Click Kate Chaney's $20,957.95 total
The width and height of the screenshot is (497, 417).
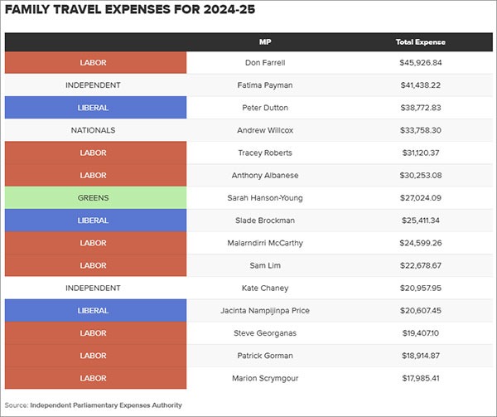coord(420,289)
